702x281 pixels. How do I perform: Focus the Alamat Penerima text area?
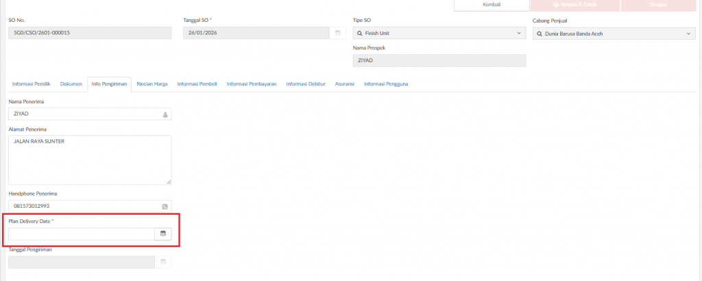coord(89,159)
